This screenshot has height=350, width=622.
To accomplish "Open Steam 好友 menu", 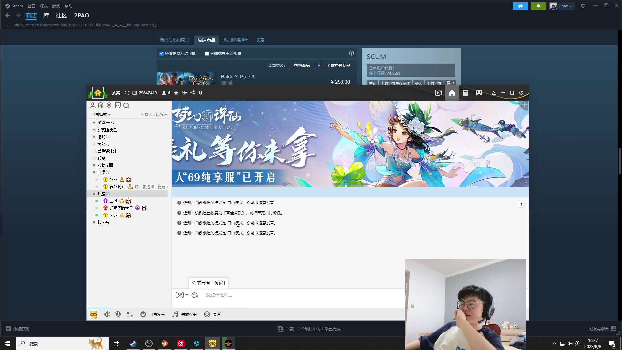I will click(44, 6).
